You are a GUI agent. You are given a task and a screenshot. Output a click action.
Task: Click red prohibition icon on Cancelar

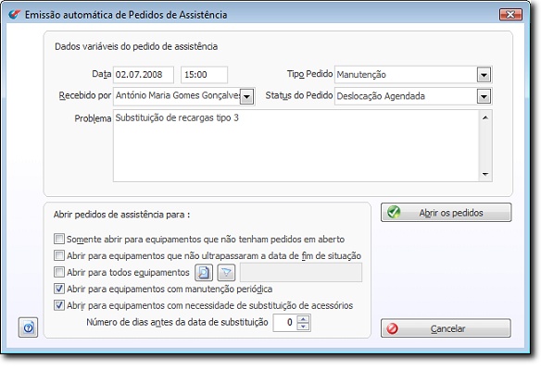(392, 328)
